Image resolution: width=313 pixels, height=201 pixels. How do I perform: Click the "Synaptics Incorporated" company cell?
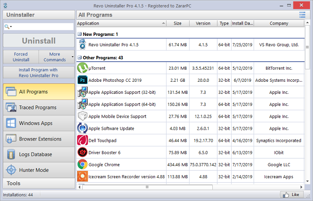coord(279,141)
